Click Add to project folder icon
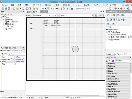 tap(114, 15)
